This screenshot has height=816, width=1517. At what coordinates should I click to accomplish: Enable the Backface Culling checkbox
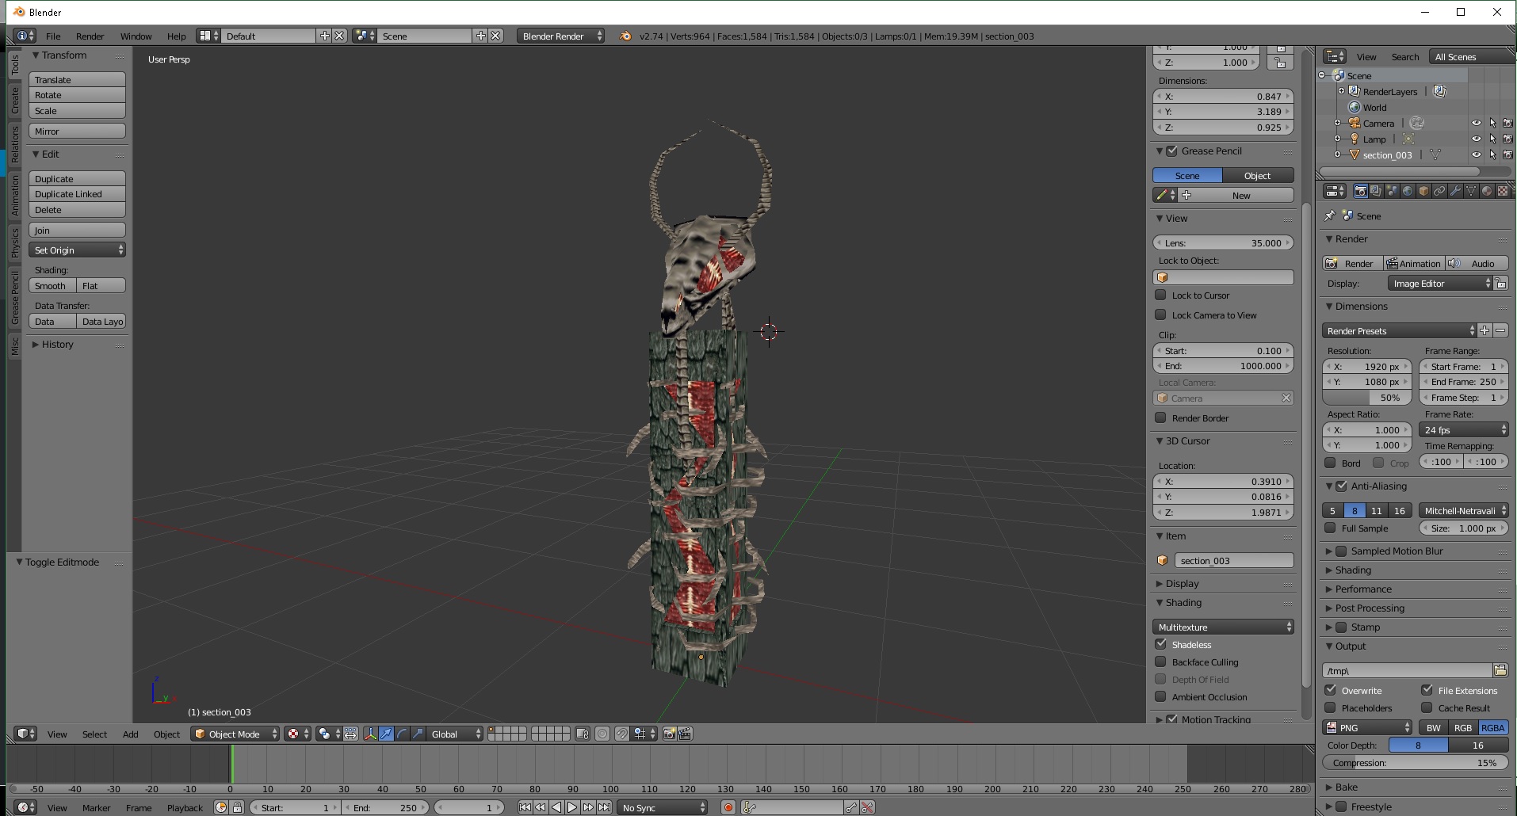coord(1161,662)
